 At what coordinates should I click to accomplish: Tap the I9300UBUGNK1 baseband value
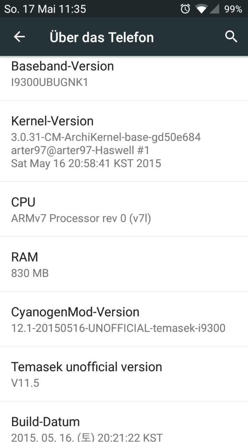coord(50,82)
